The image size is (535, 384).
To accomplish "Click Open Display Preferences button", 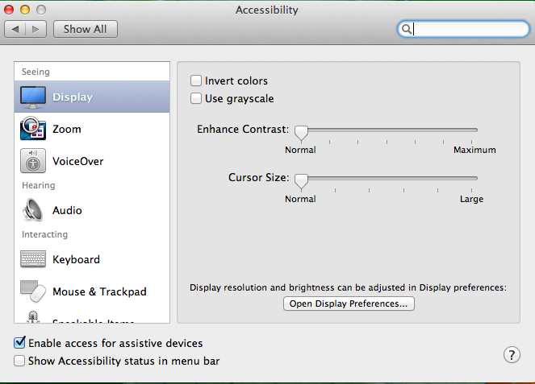I will pos(349,303).
